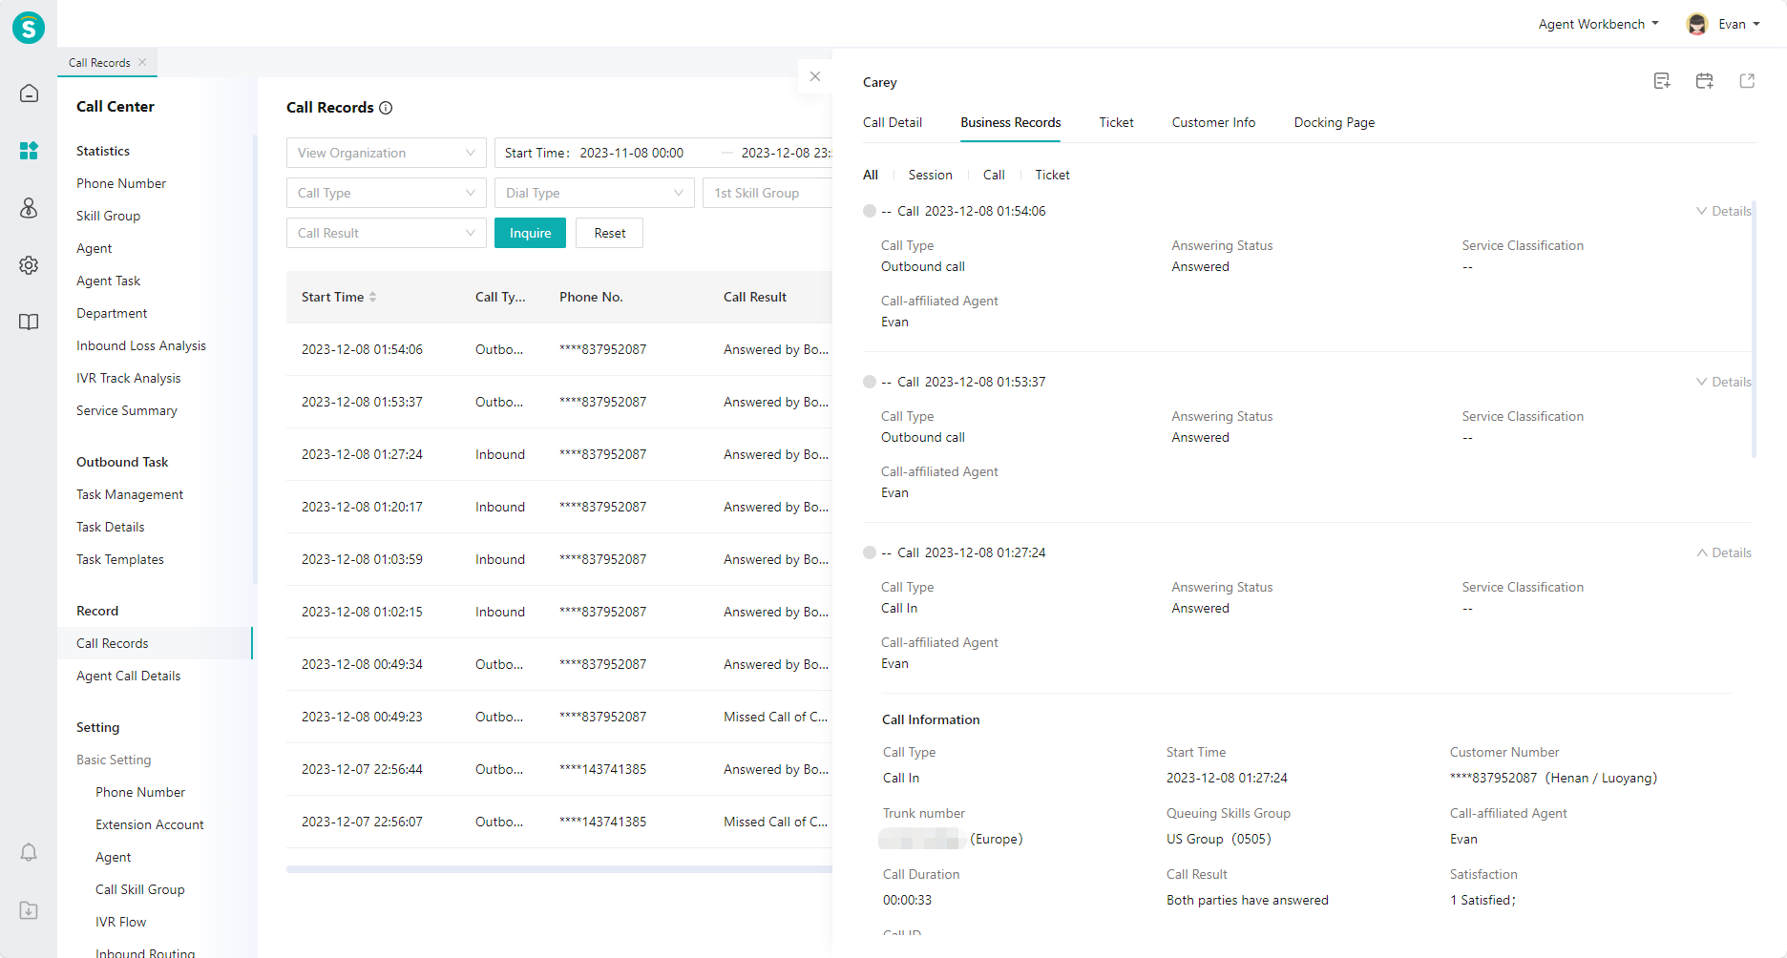Open Agent Task statistics
This screenshot has width=1787, height=958.
(x=108, y=281)
